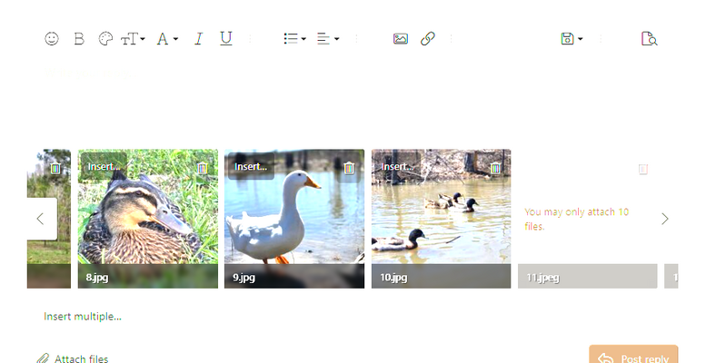Select the 10.jpg ducks thumbnail

441,207
